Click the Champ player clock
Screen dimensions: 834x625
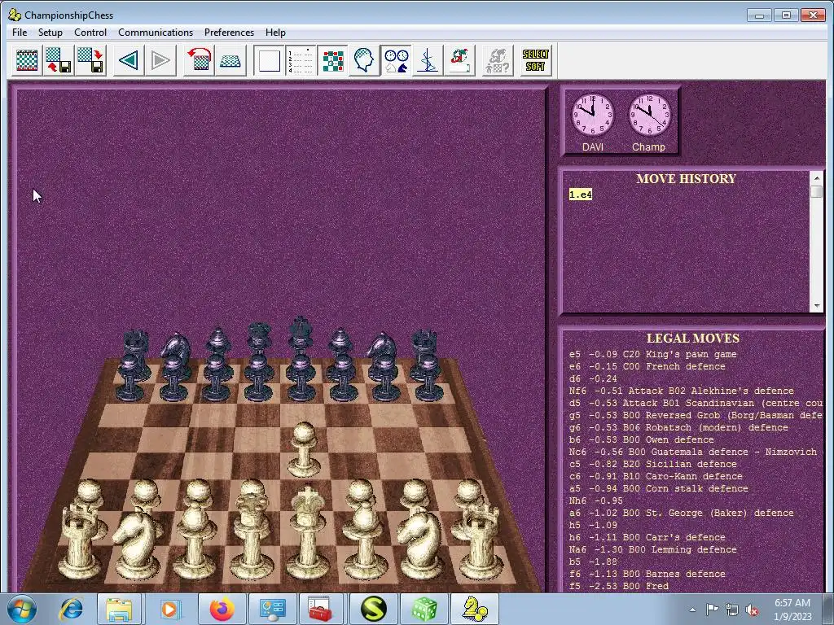(x=649, y=115)
